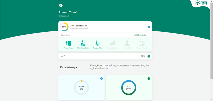Viewport: 213px width, 101px height.
Task: Select the Naik Kelas Didik icon
Action: (x=83, y=43)
